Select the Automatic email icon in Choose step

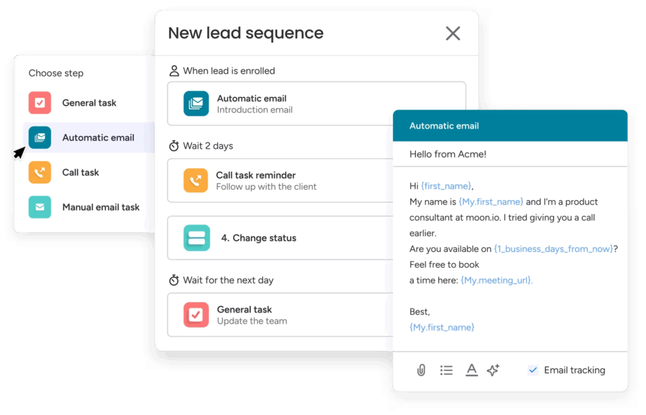pos(40,137)
